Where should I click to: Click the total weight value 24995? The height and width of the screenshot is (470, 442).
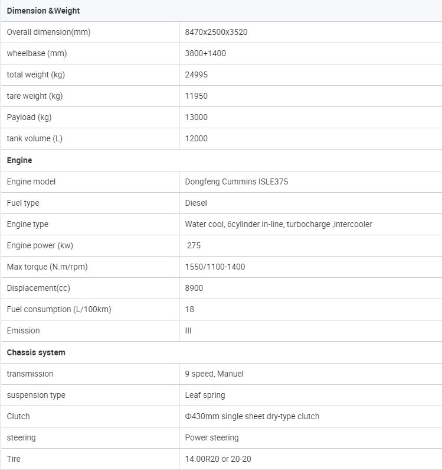[x=197, y=74]
